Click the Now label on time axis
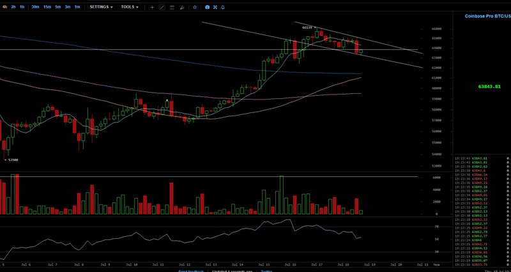Viewport: 511px width, 272px height. pos(437,264)
